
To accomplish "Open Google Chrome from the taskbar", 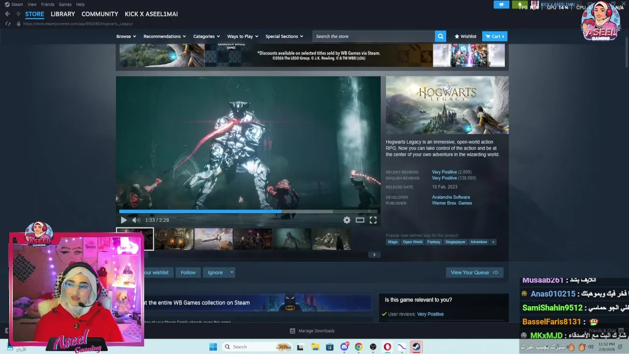I will (359, 347).
